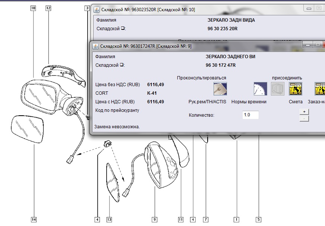Select part callout number 1 at bottom
This screenshot has width=325, height=226.
(x=236, y=219)
